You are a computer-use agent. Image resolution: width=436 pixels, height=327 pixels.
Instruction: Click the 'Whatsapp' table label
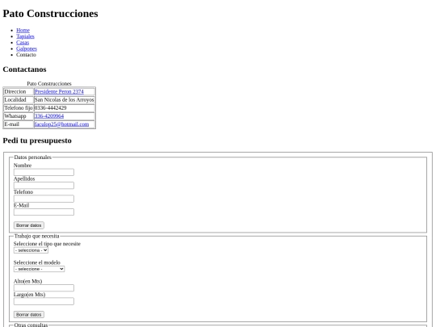pyautogui.click(x=19, y=116)
